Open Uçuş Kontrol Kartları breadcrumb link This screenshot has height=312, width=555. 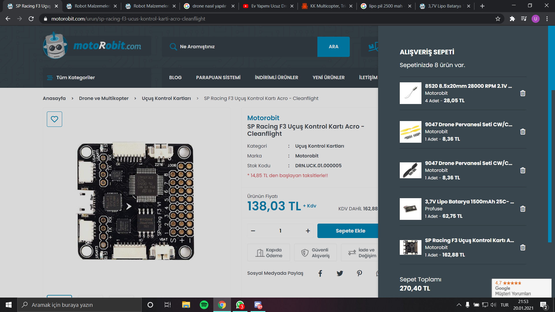click(x=166, y=98)
